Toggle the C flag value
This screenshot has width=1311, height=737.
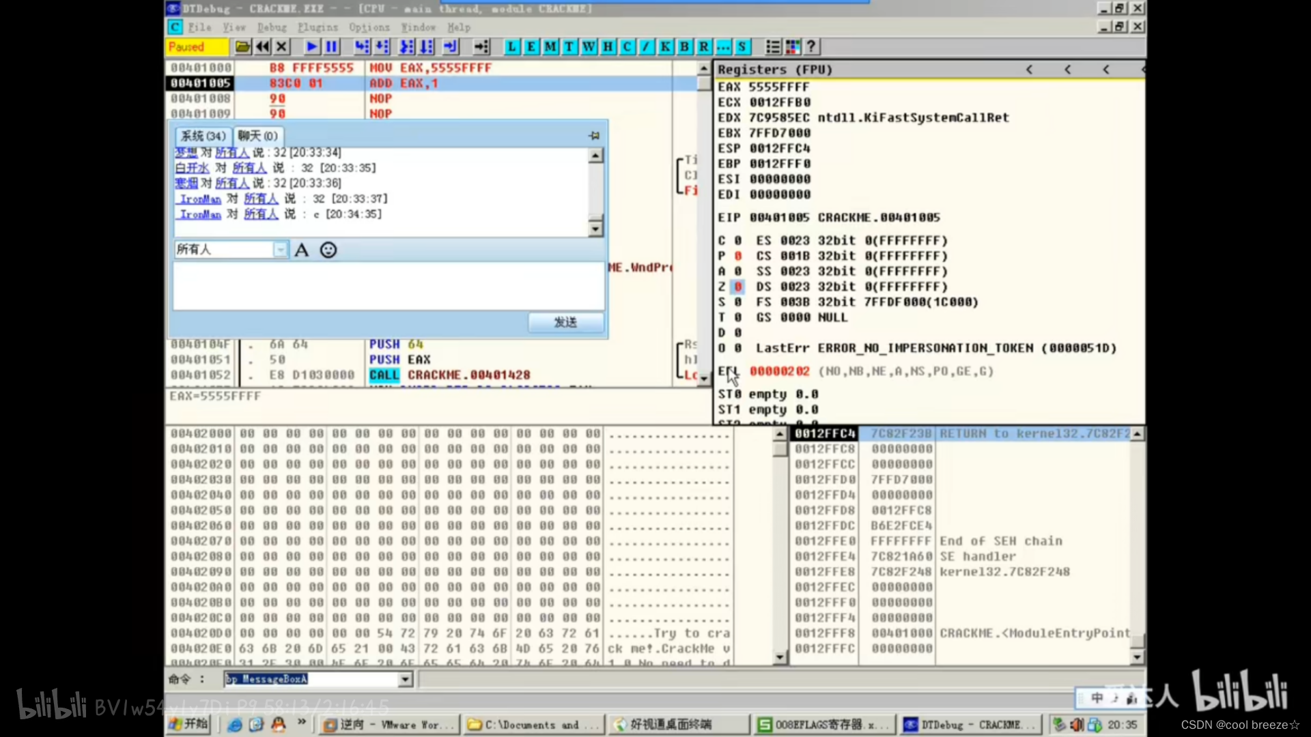click(737, 241)
